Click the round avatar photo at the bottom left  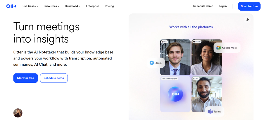click(18, 113)
